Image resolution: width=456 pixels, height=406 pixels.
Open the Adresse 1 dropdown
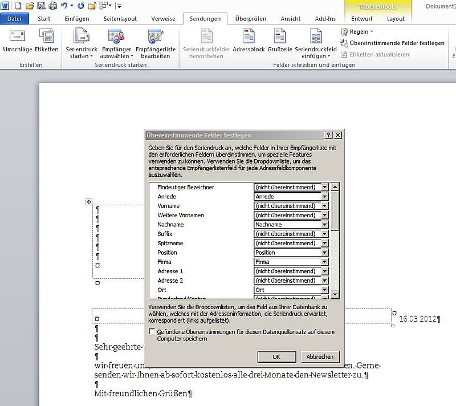324,271
